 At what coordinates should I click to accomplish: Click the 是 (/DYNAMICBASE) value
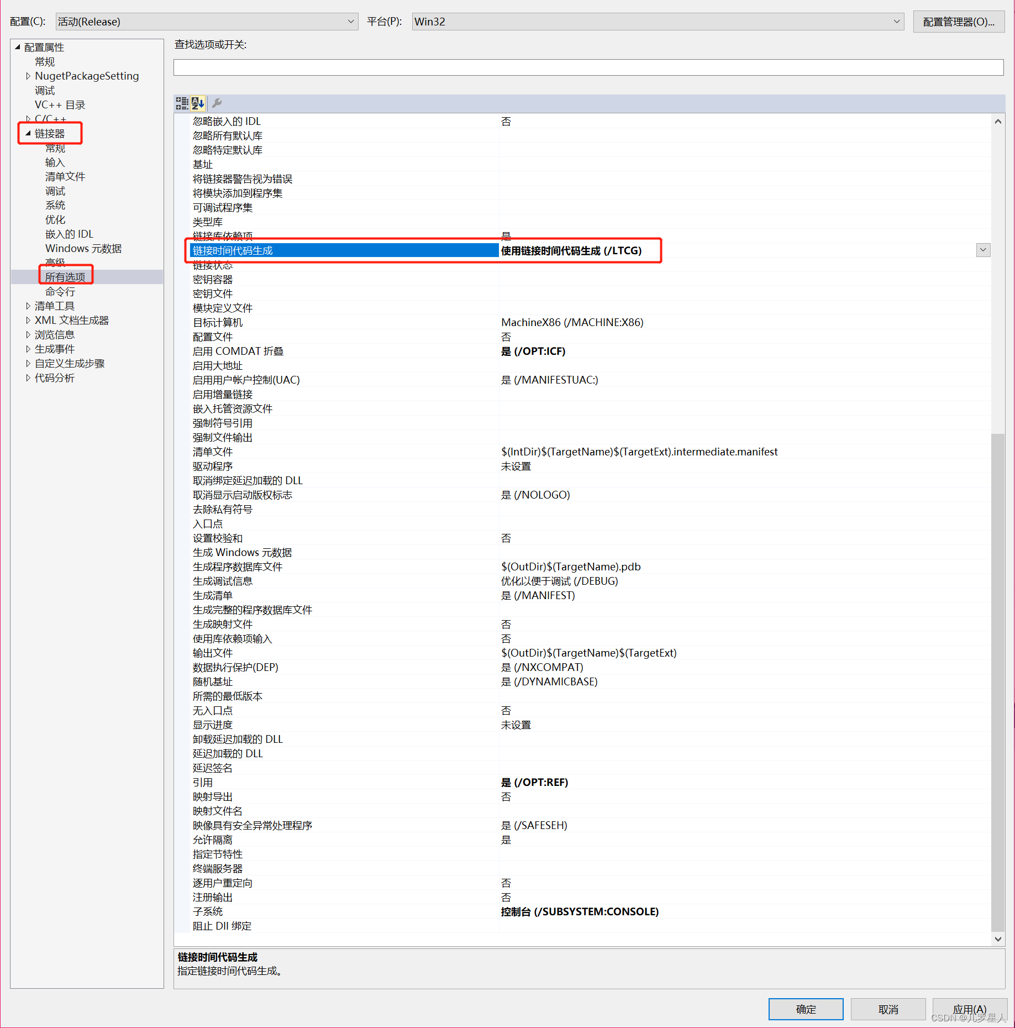pos(549,681)
